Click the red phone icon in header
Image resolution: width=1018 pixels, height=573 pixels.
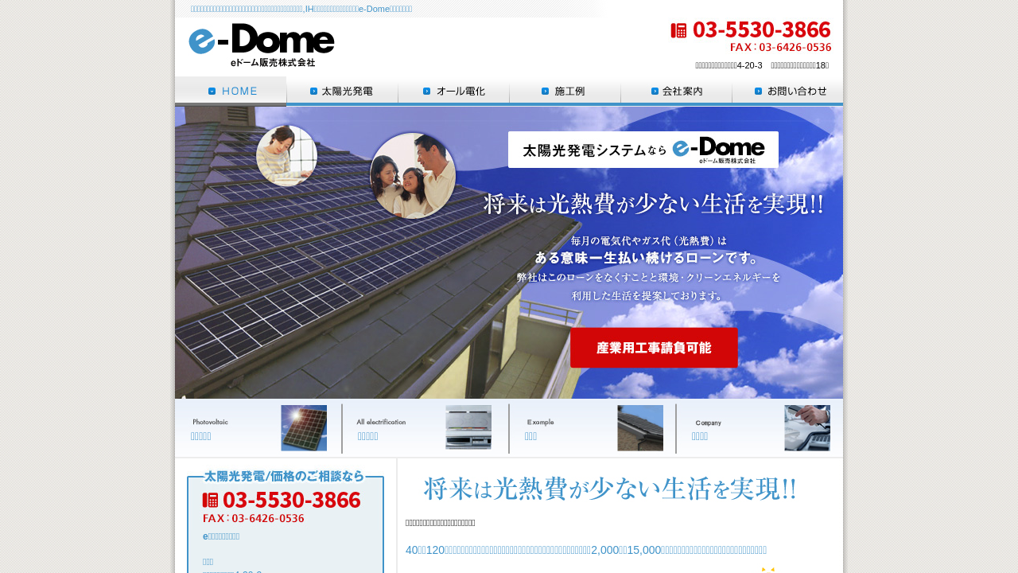tap(678, 30)
